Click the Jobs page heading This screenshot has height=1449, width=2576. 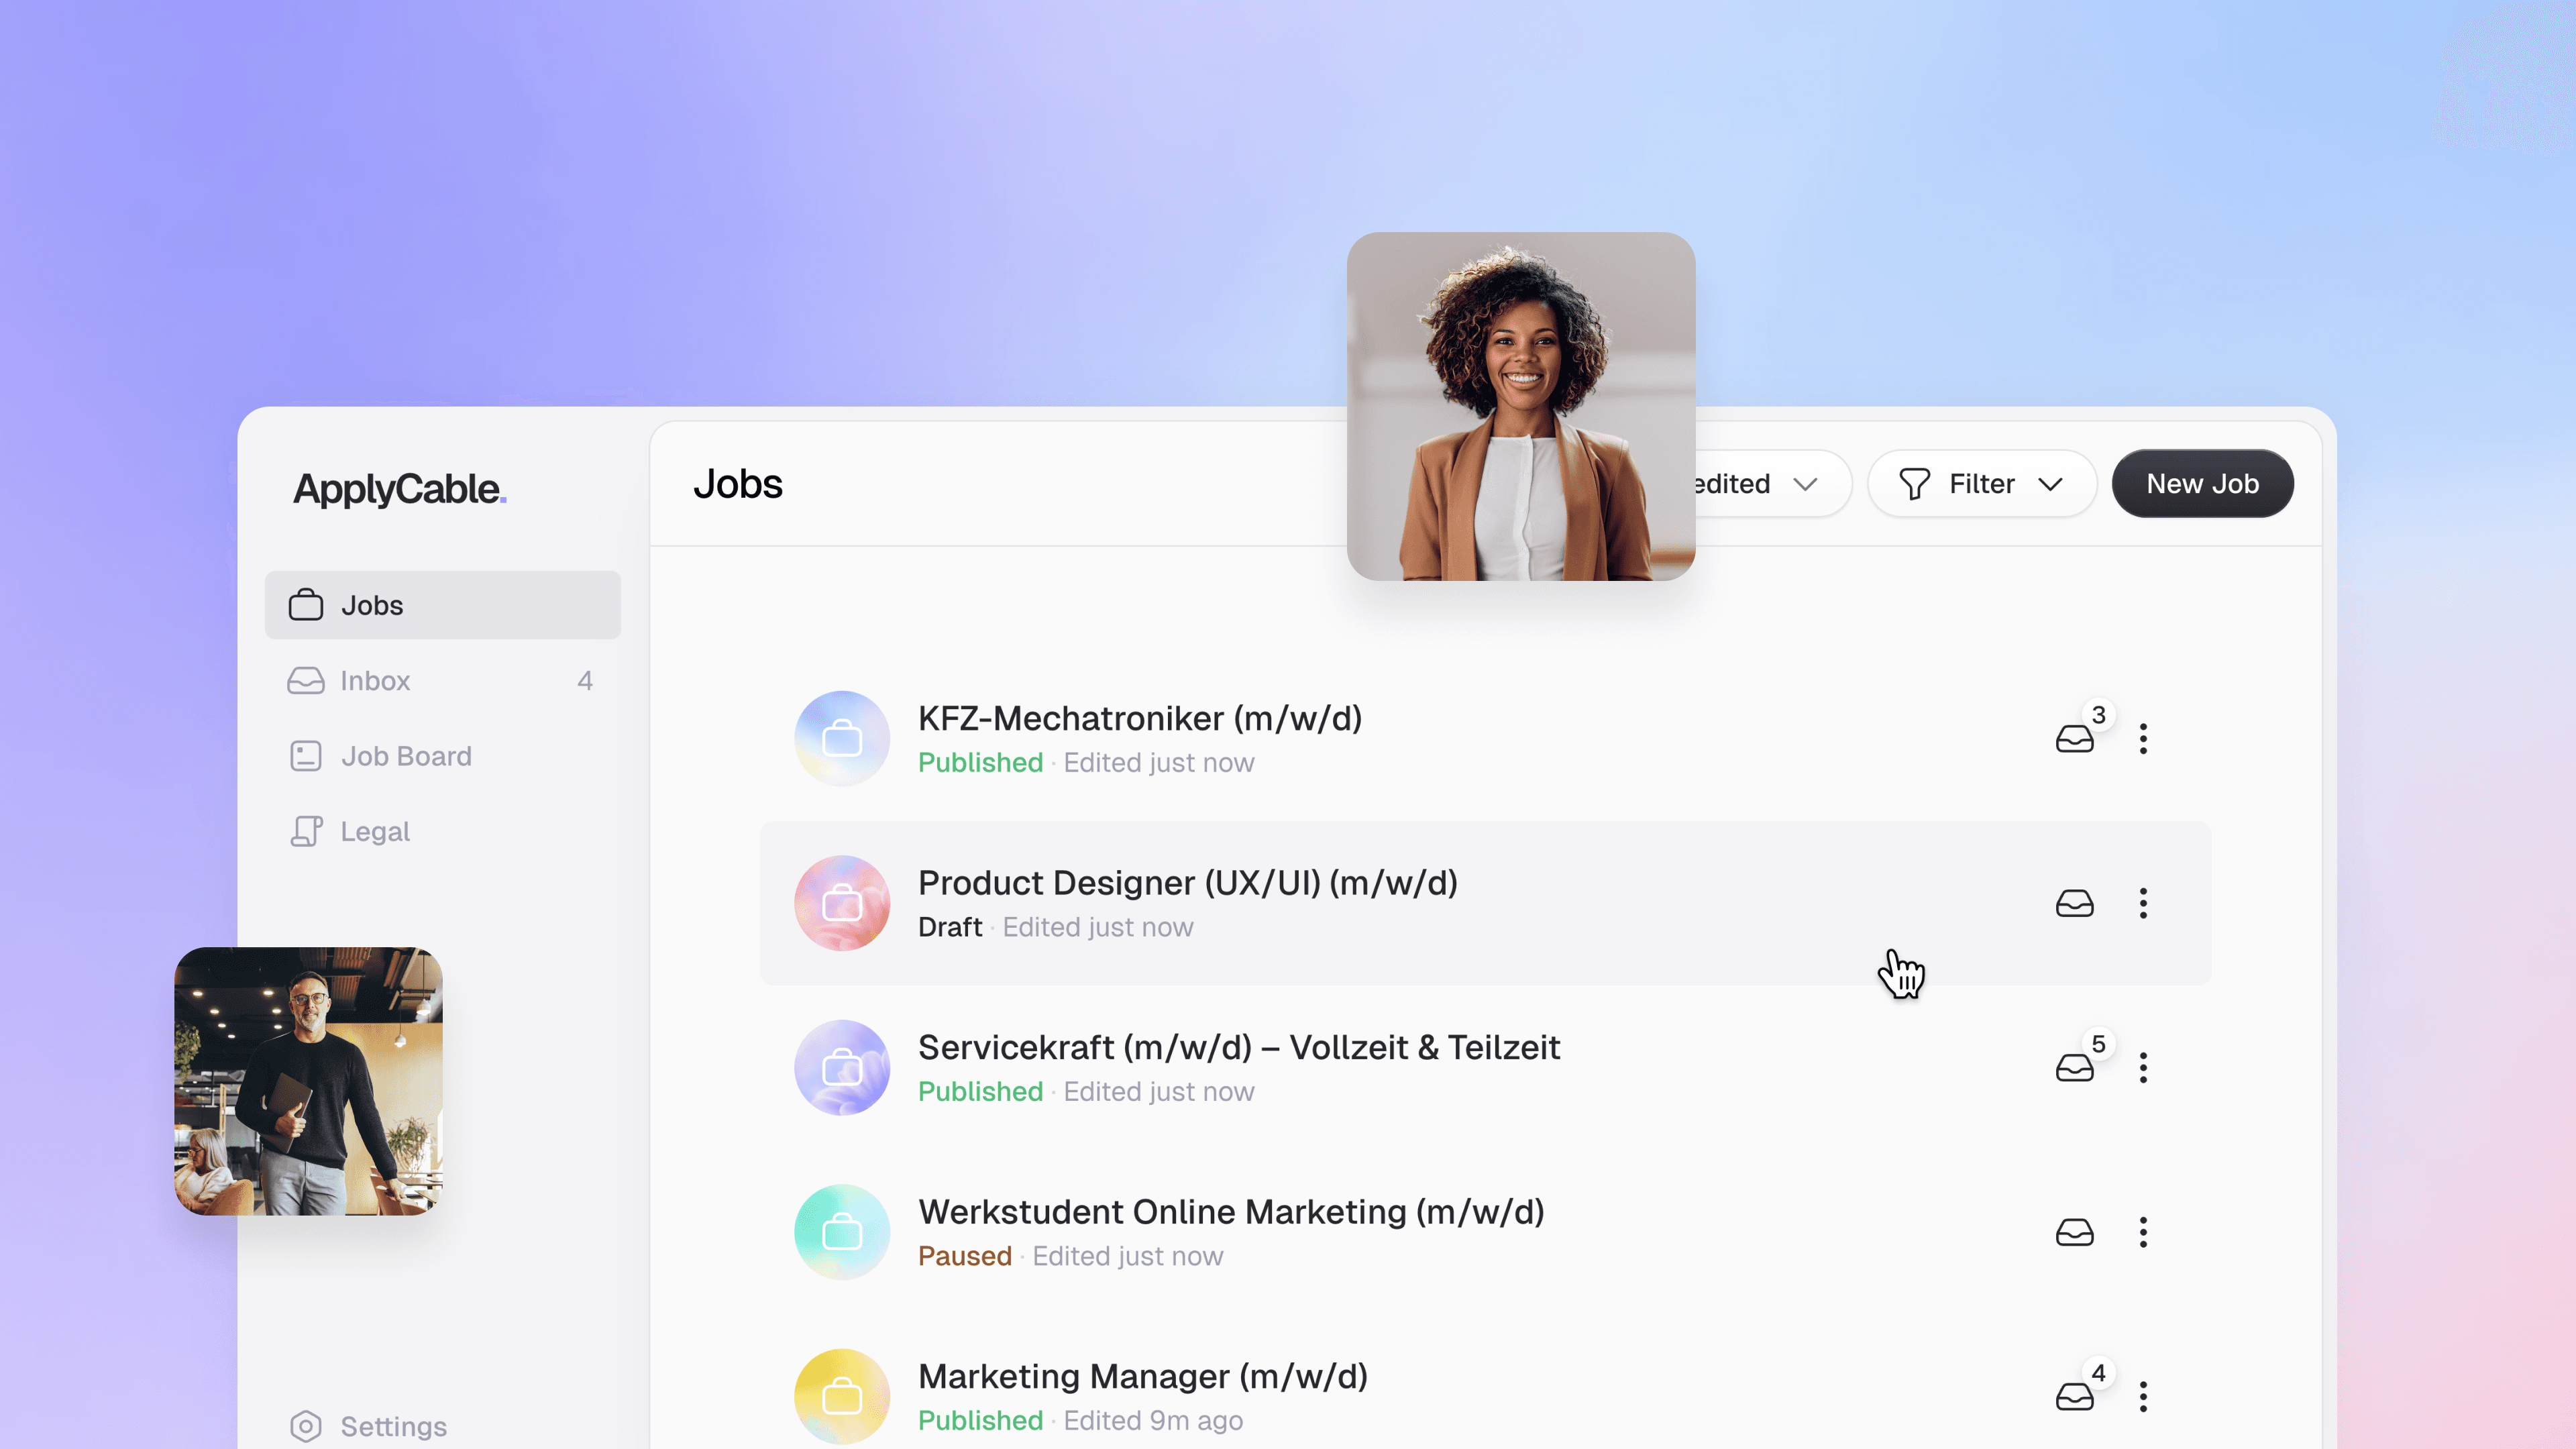[738, 484]
